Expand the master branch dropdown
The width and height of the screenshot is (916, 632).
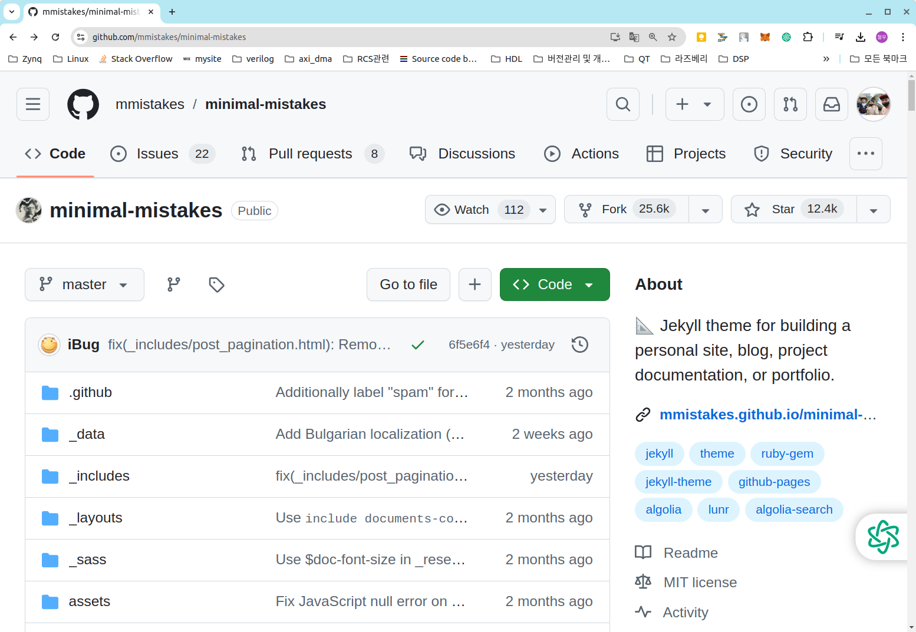[x=84, y=284]
